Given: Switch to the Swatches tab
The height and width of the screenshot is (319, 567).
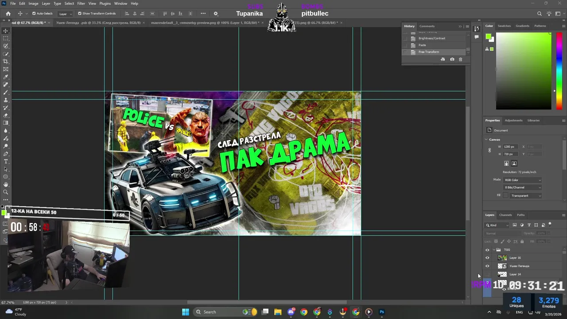Looking at the screenshot, I should (504, 26).
